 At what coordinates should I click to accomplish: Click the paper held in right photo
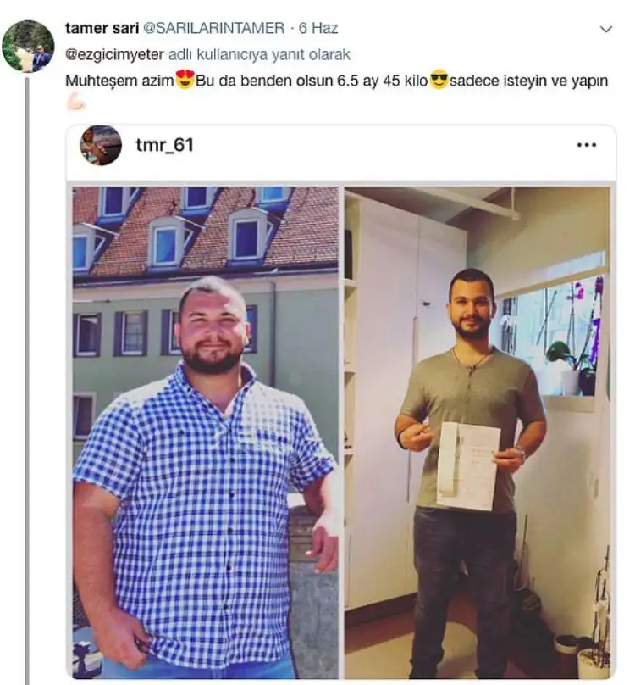[x=468, y=465]
